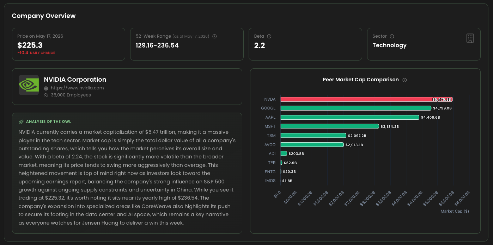Click the ADI market cap bar
Image resolution: width=493 pixels, height=245 pixels.
[284, 153]
